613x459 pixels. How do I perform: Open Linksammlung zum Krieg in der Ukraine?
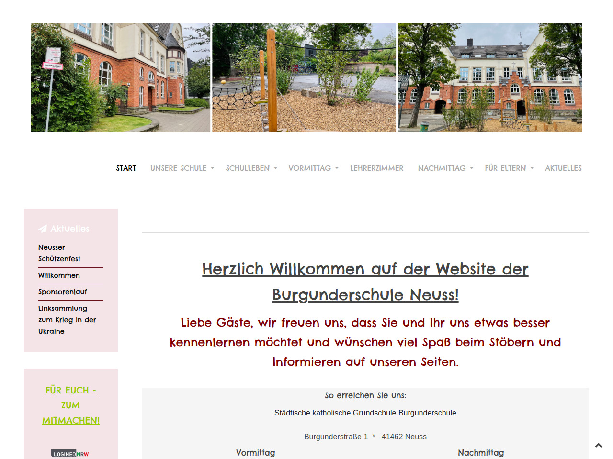coord(67,320)
